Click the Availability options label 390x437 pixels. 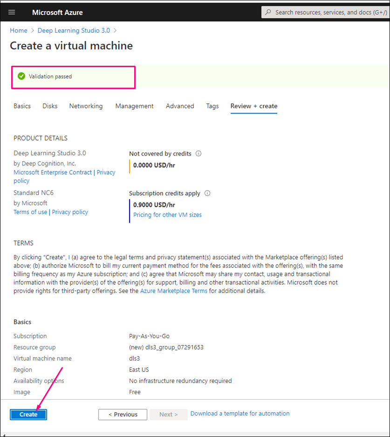(39, 381)
